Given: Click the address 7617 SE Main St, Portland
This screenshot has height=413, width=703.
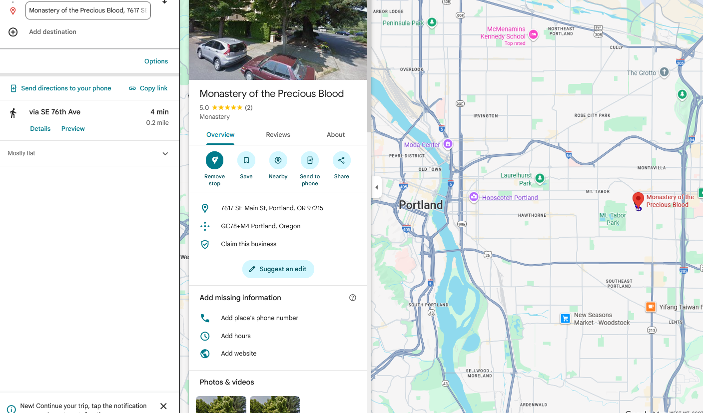Looking at the screenshot, I should point(272,208).
